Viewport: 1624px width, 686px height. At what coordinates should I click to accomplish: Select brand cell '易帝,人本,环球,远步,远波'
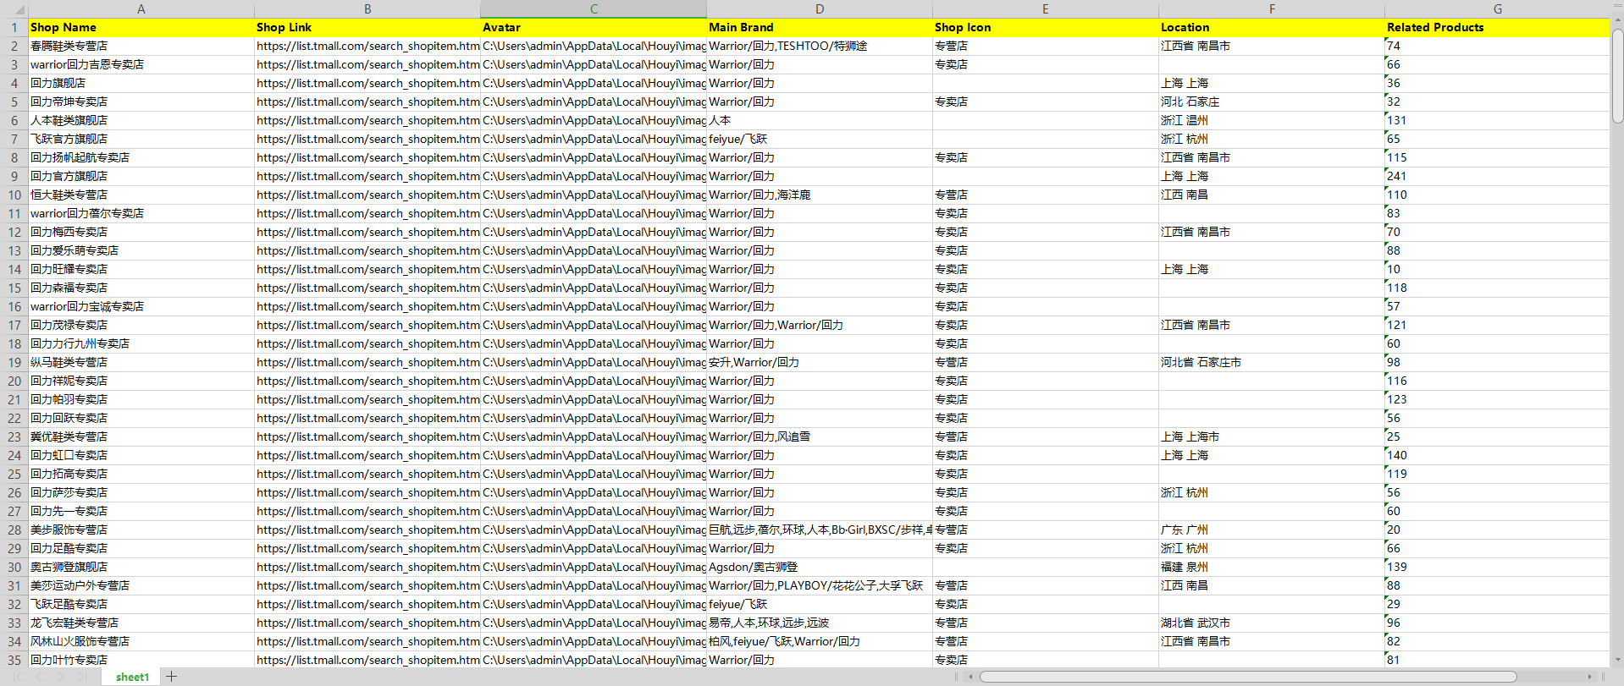(820, 623)
